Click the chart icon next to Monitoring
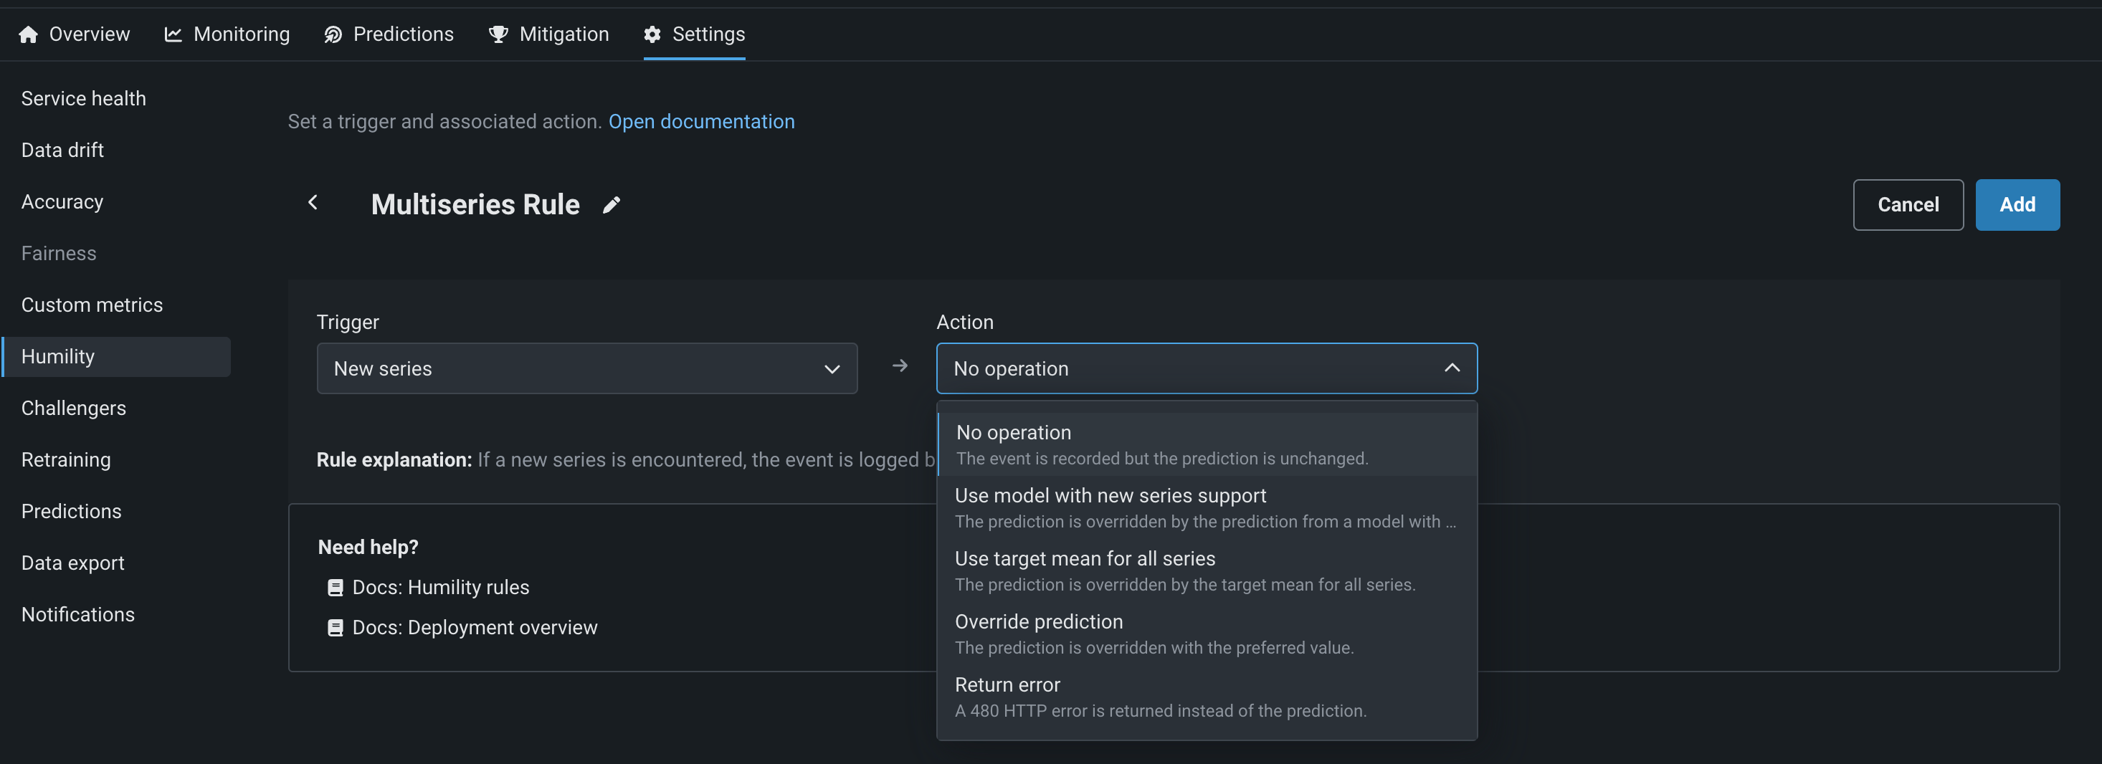This screenshot has height=764, width=2102. click(x=173, y=34)
